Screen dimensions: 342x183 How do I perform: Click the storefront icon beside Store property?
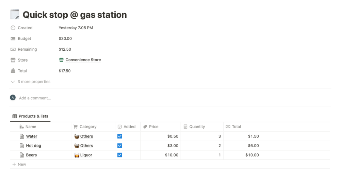(x=13, y=60)
